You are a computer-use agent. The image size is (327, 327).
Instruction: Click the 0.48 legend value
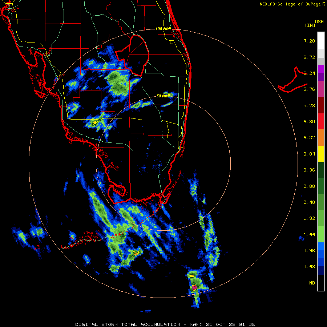[309, 267]
